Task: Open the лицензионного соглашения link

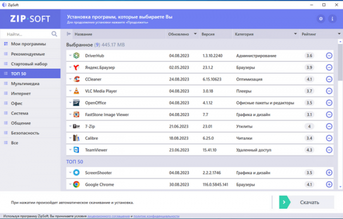Action: pos(109,216)
